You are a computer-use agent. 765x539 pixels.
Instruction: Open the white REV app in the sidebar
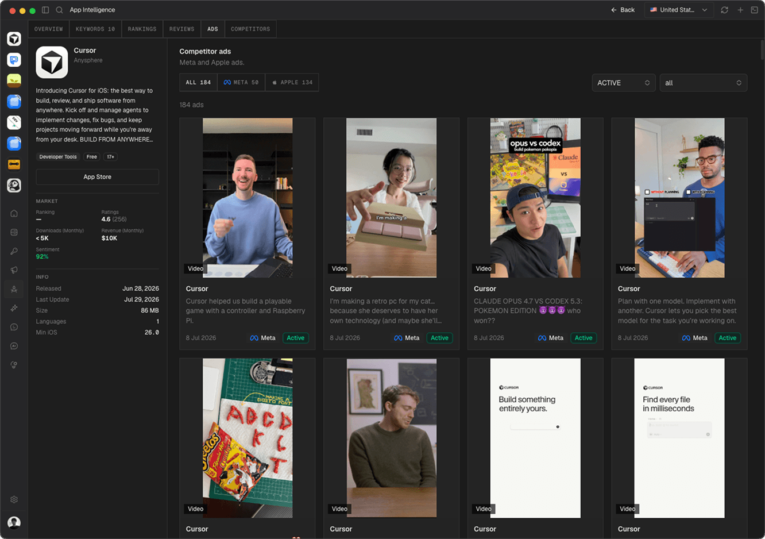(x=14, y=122)
